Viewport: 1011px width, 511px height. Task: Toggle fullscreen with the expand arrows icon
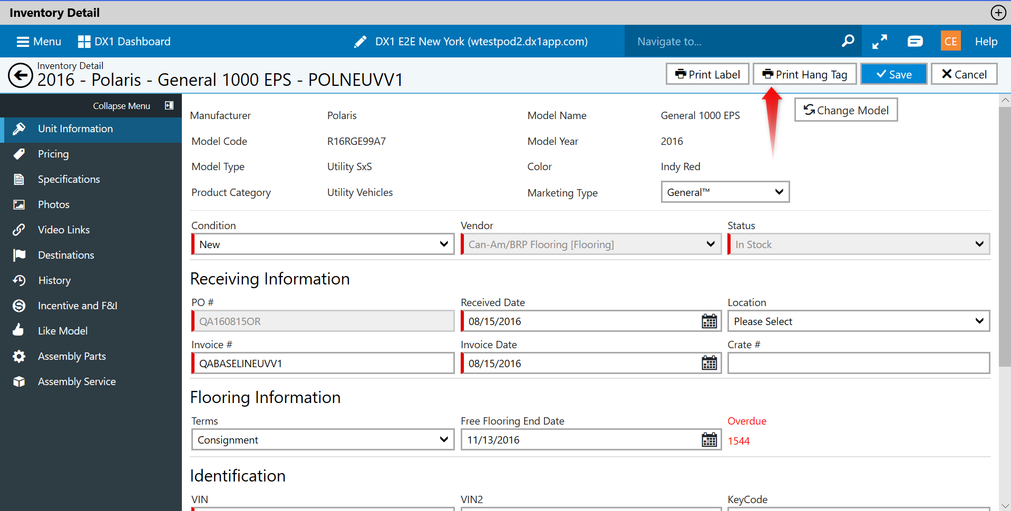879,42
